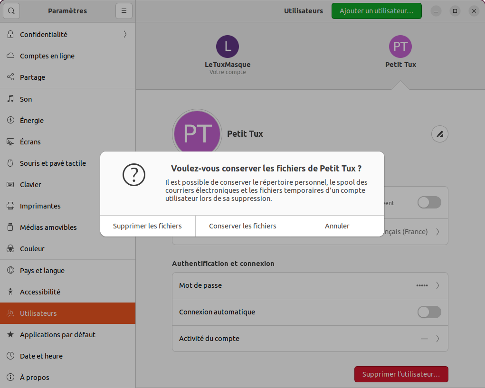Image resolution: width=485 pixels, height=388 pixels.
Task: Go to Son settings
Action: 68,99
